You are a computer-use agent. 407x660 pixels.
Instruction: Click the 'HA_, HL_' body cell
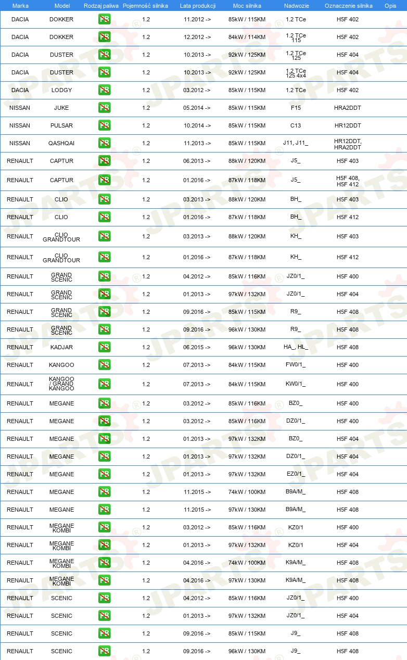pos(296,347)
